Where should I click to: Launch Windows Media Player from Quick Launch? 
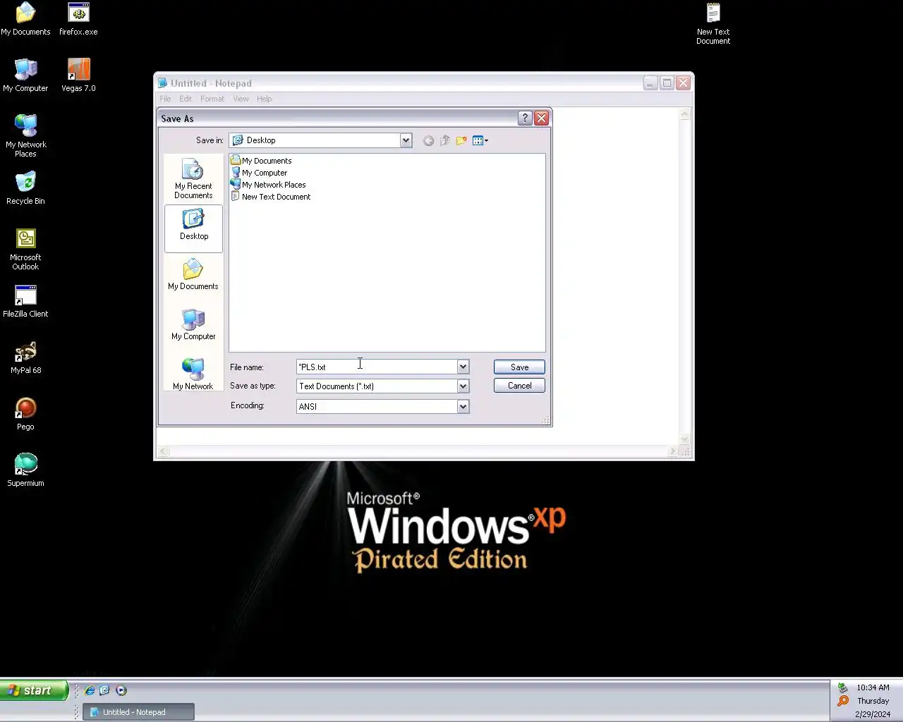point(121,690)
